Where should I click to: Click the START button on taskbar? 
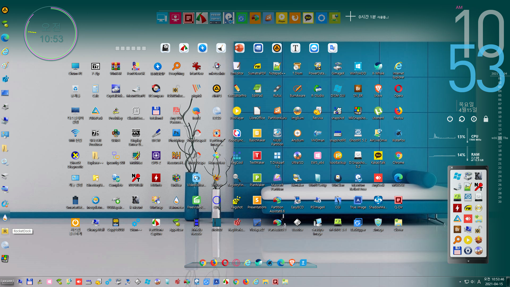[7, 282]
